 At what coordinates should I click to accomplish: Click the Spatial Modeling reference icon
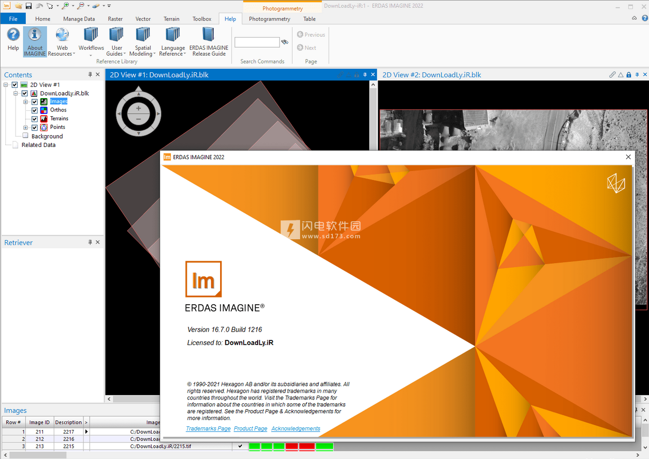[142, 36]
